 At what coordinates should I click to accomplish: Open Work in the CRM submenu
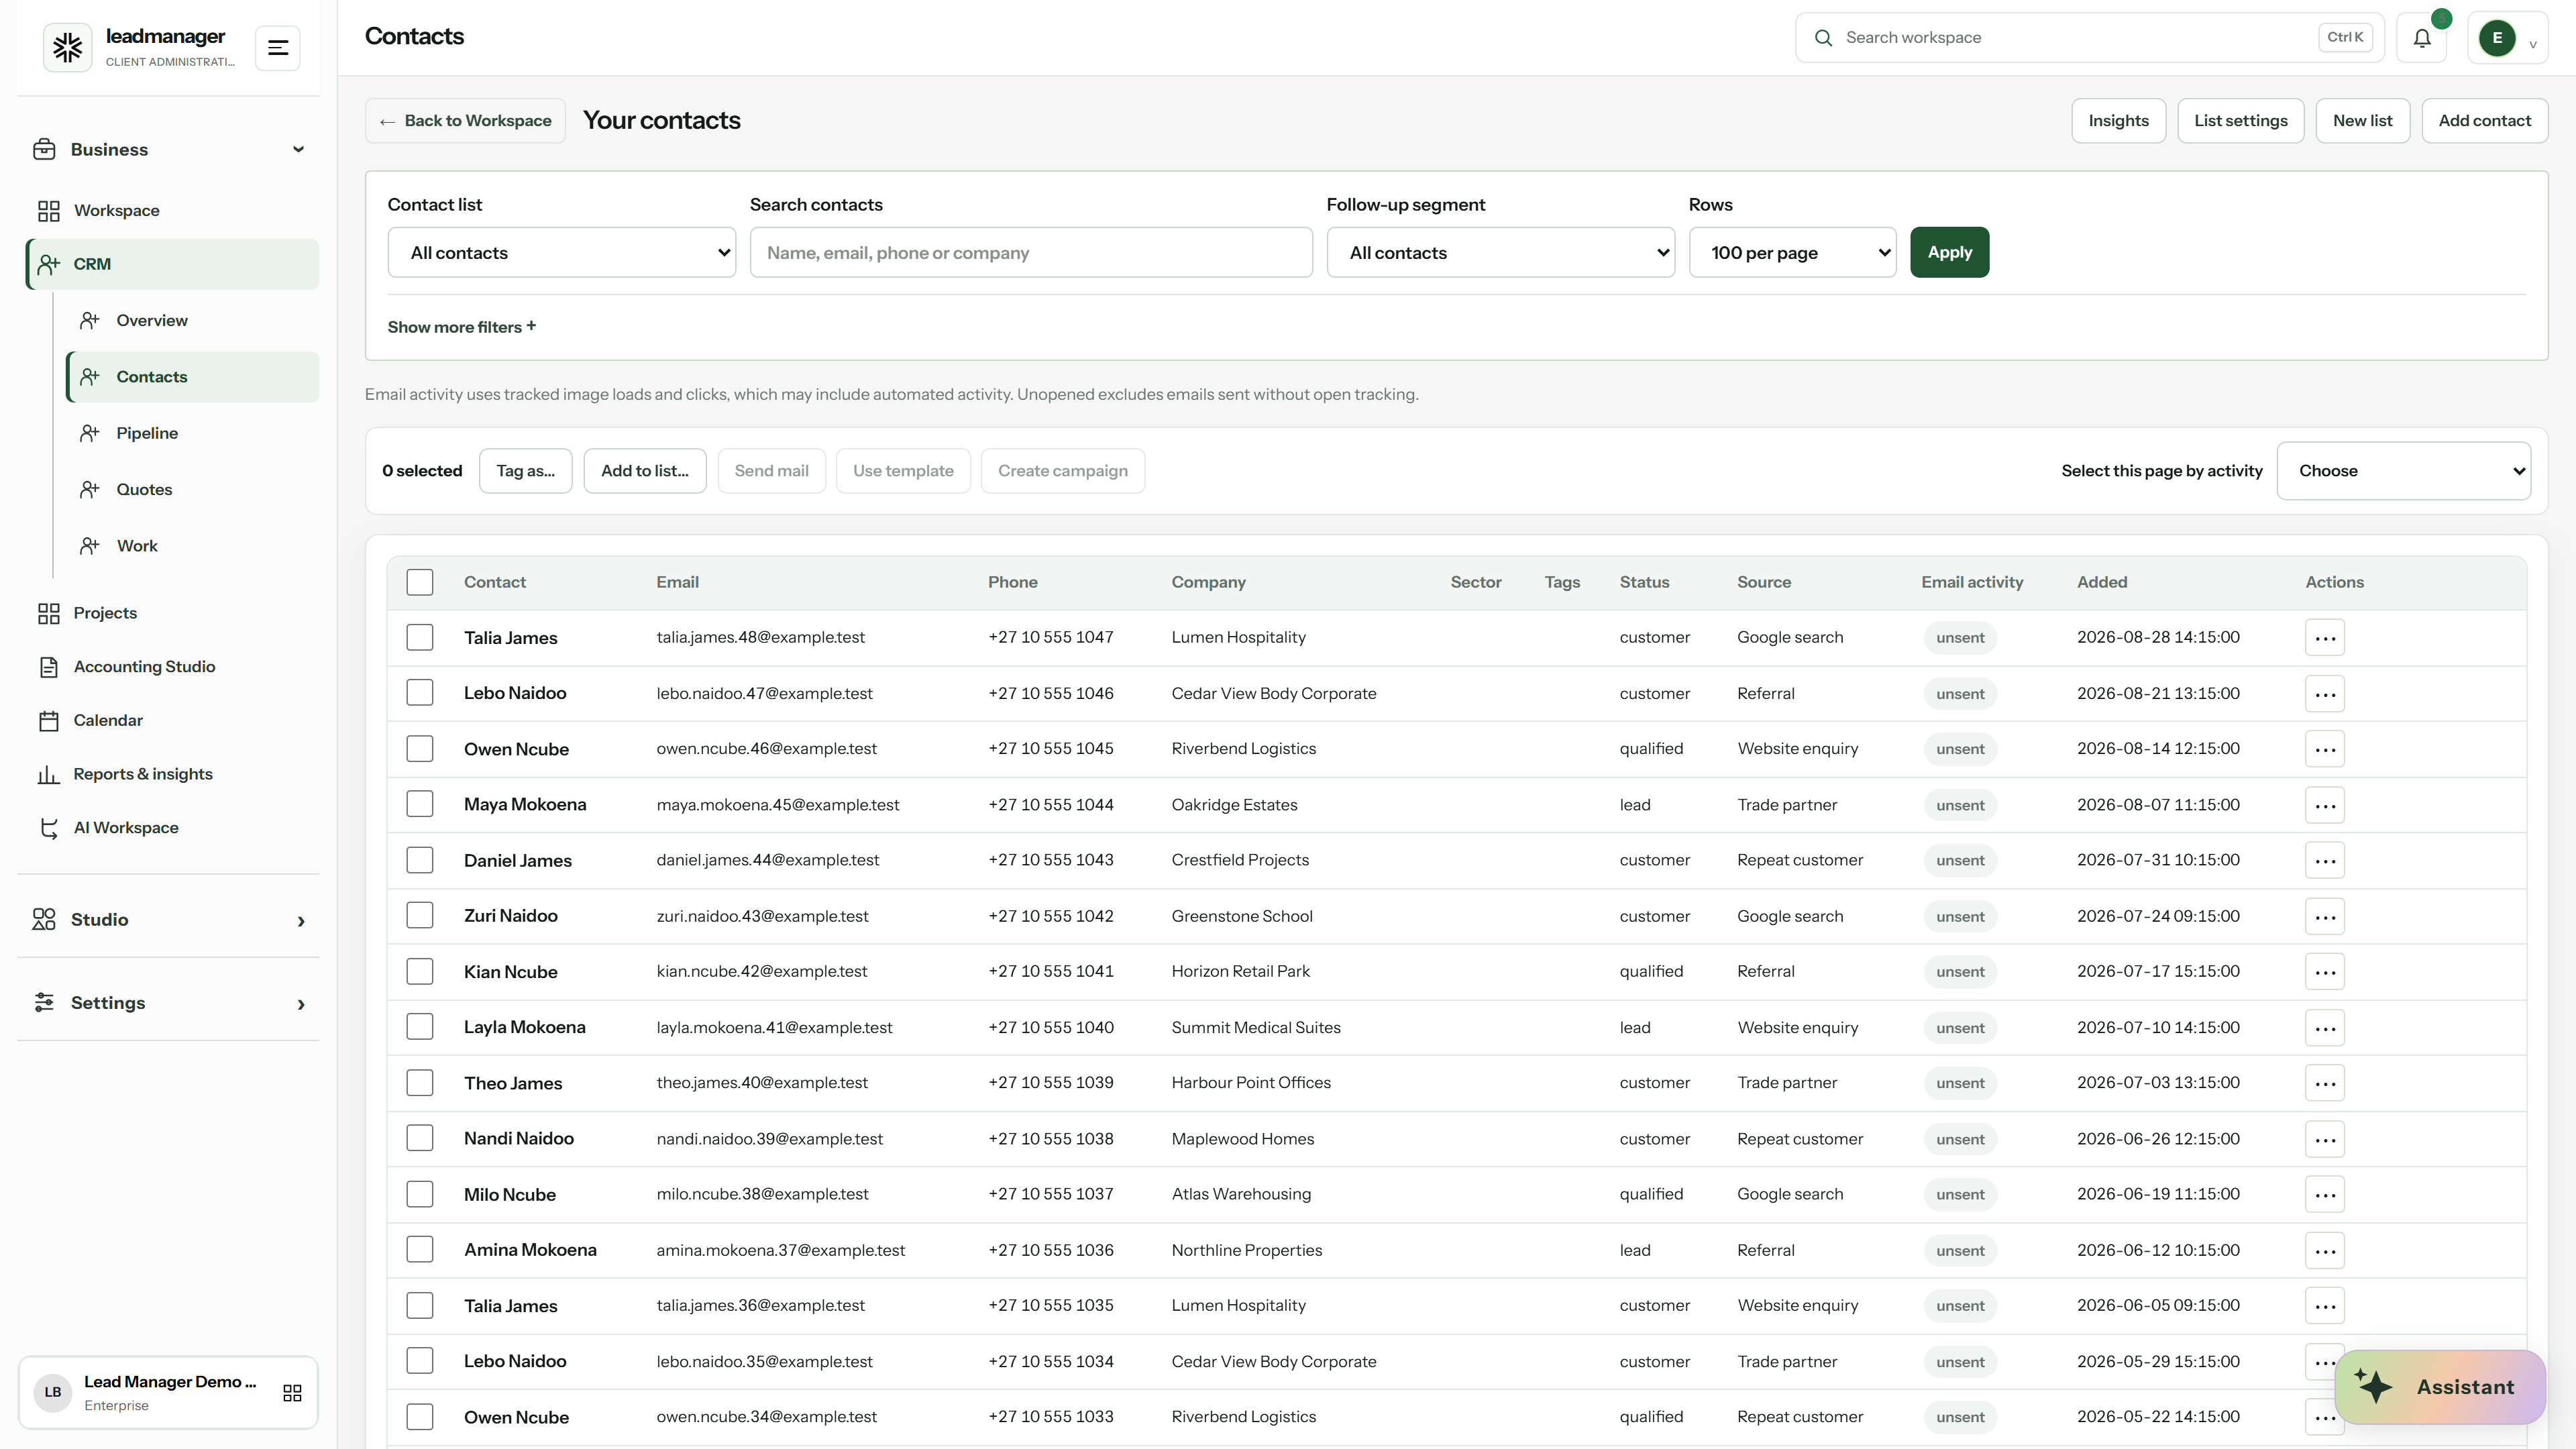tap(193, 546)
